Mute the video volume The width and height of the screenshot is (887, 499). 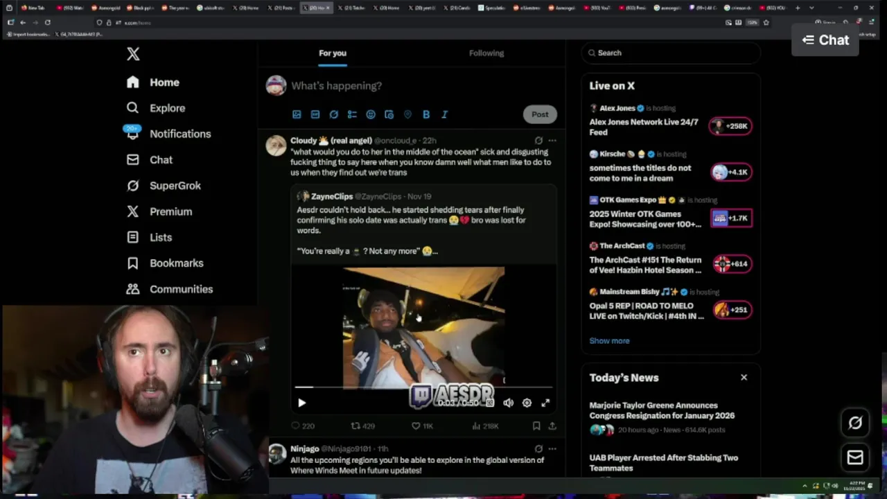pyautogui.click(x=508, y=403)
